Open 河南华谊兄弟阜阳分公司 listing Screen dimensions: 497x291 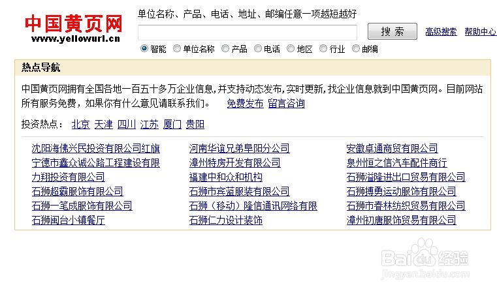pyautogui.click(x=239, y=149)
